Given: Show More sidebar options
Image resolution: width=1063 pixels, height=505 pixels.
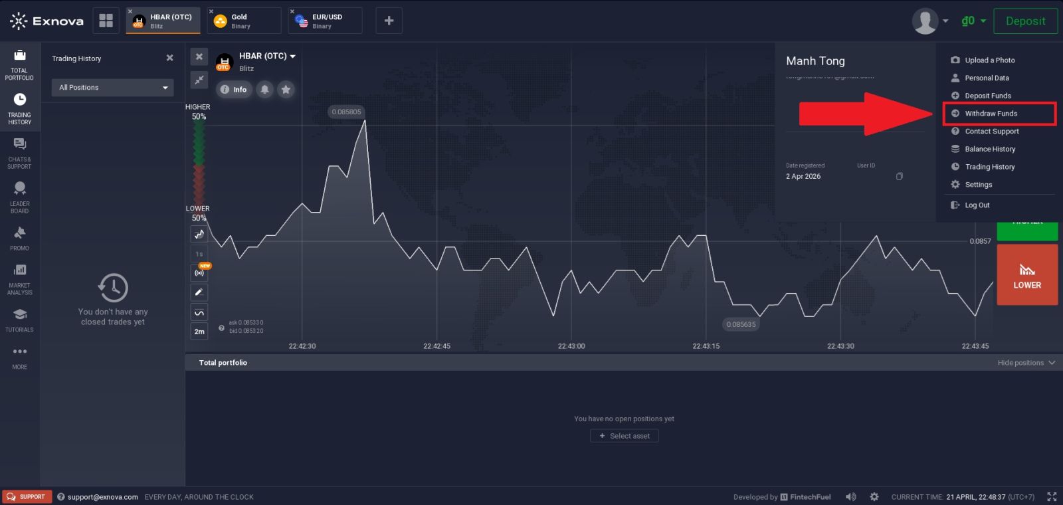Looking at the screenshot, I should [19, 357].
